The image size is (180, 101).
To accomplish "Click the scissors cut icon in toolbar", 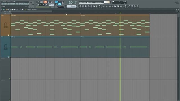I will (112, 6).
